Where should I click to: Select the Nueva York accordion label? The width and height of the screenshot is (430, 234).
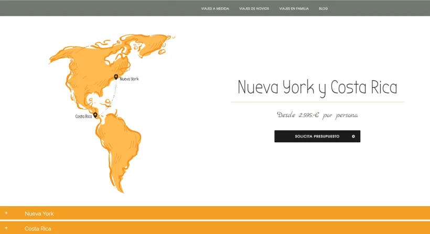(x=39, y=214)
